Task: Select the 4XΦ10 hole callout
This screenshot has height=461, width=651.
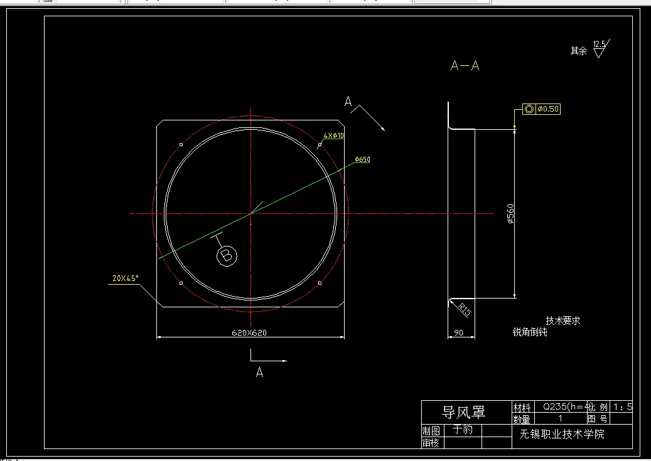Action: 334,135
